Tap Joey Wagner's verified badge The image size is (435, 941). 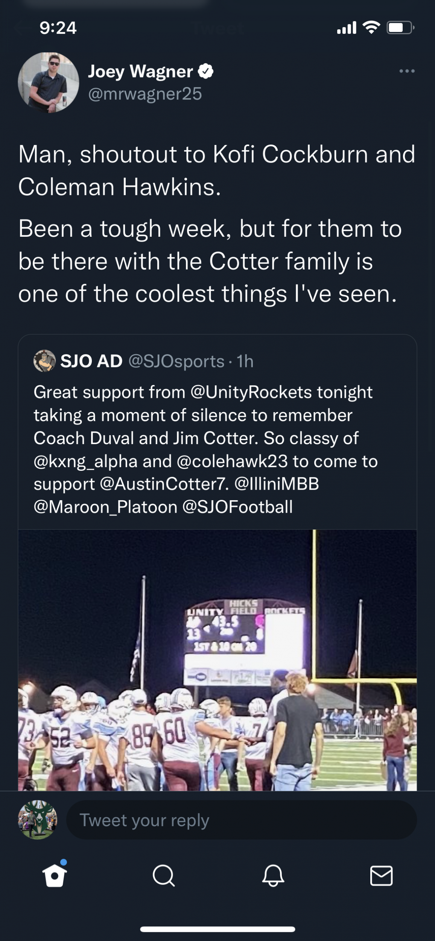(x=205, y=71)
